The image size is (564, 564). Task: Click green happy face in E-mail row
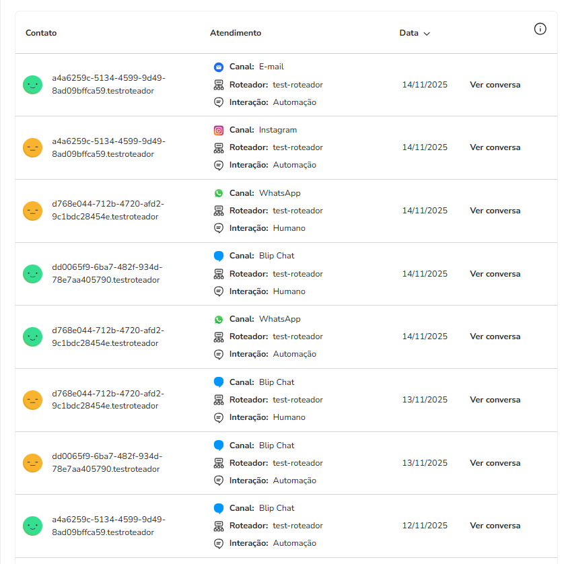point(33,85)
